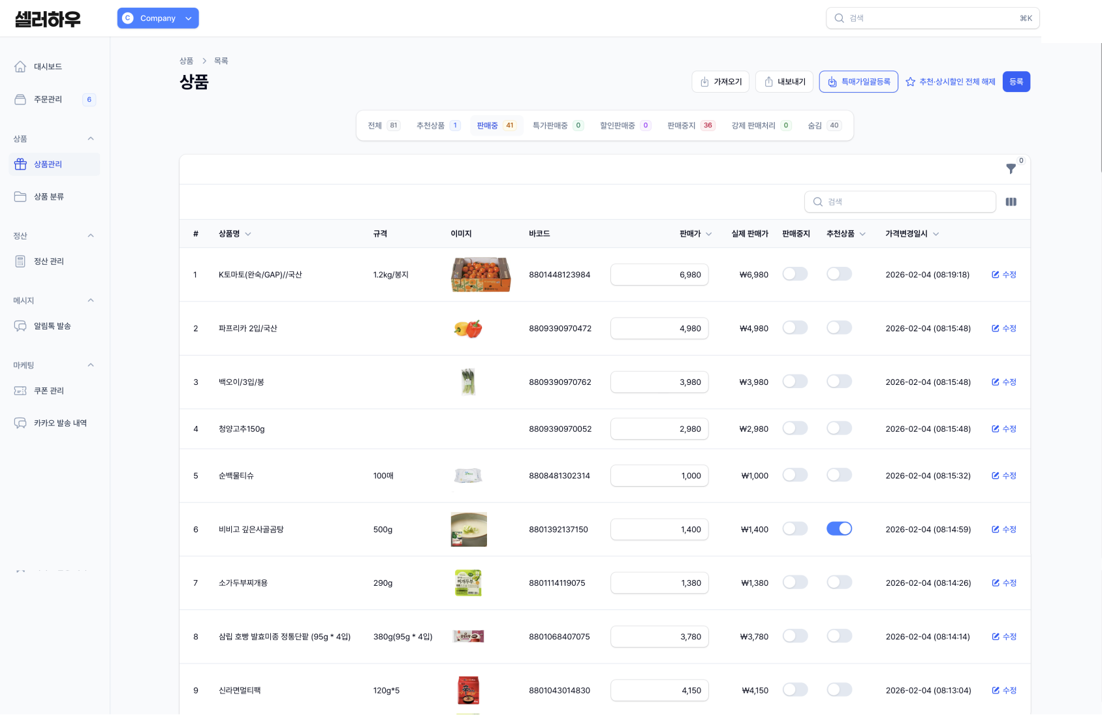Click the top search magnifier icon

coord(839,18)
